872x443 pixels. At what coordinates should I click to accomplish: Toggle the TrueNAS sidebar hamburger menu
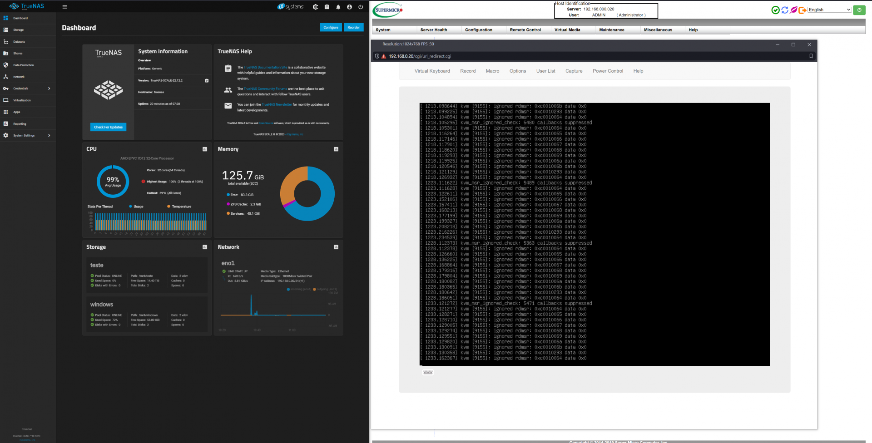click(64, 7)
